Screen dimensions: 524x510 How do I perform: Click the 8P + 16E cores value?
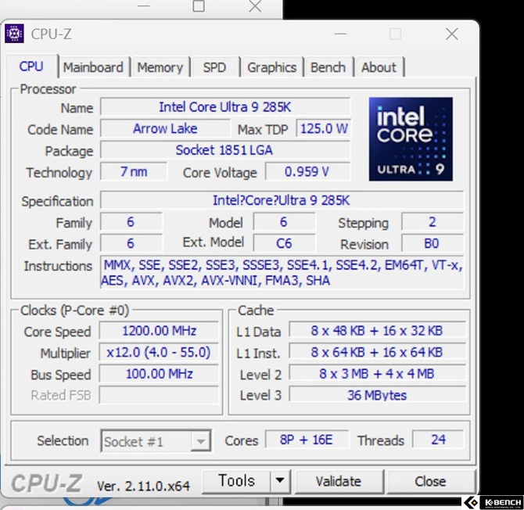307,440
